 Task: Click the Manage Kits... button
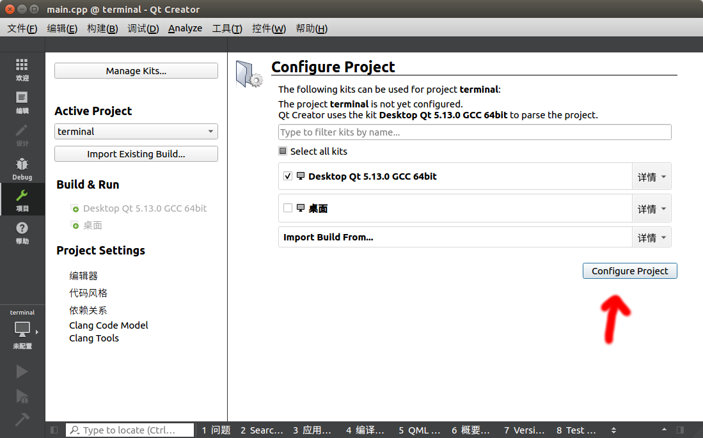click(136, 71)
